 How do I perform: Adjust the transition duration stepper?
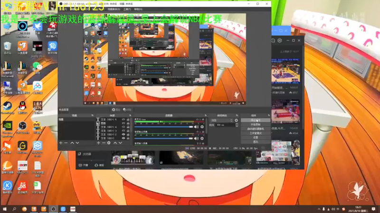[x=237, y=125]
